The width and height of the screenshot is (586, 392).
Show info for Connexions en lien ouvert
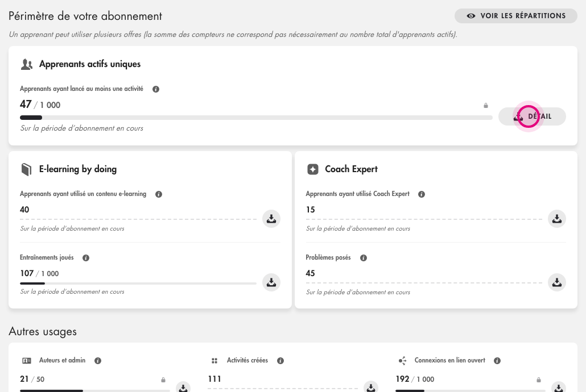coord(497,361)
